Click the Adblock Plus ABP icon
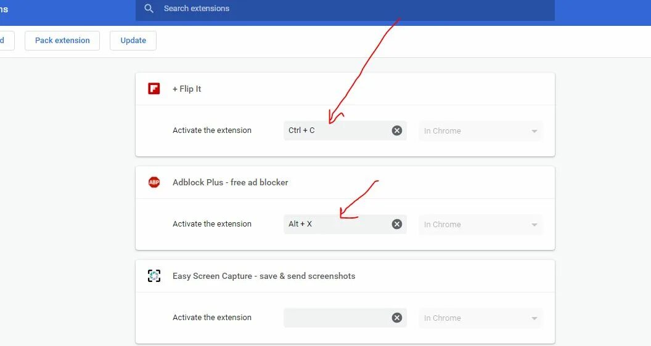The height and width of the screenshot is (346, 651). (x=154, y=182)
